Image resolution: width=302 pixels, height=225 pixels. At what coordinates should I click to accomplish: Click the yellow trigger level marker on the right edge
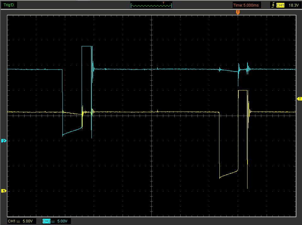pos(299,99)
